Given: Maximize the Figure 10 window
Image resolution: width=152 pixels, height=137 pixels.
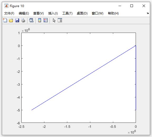Looking at the screenshot, I should (131, 6).
